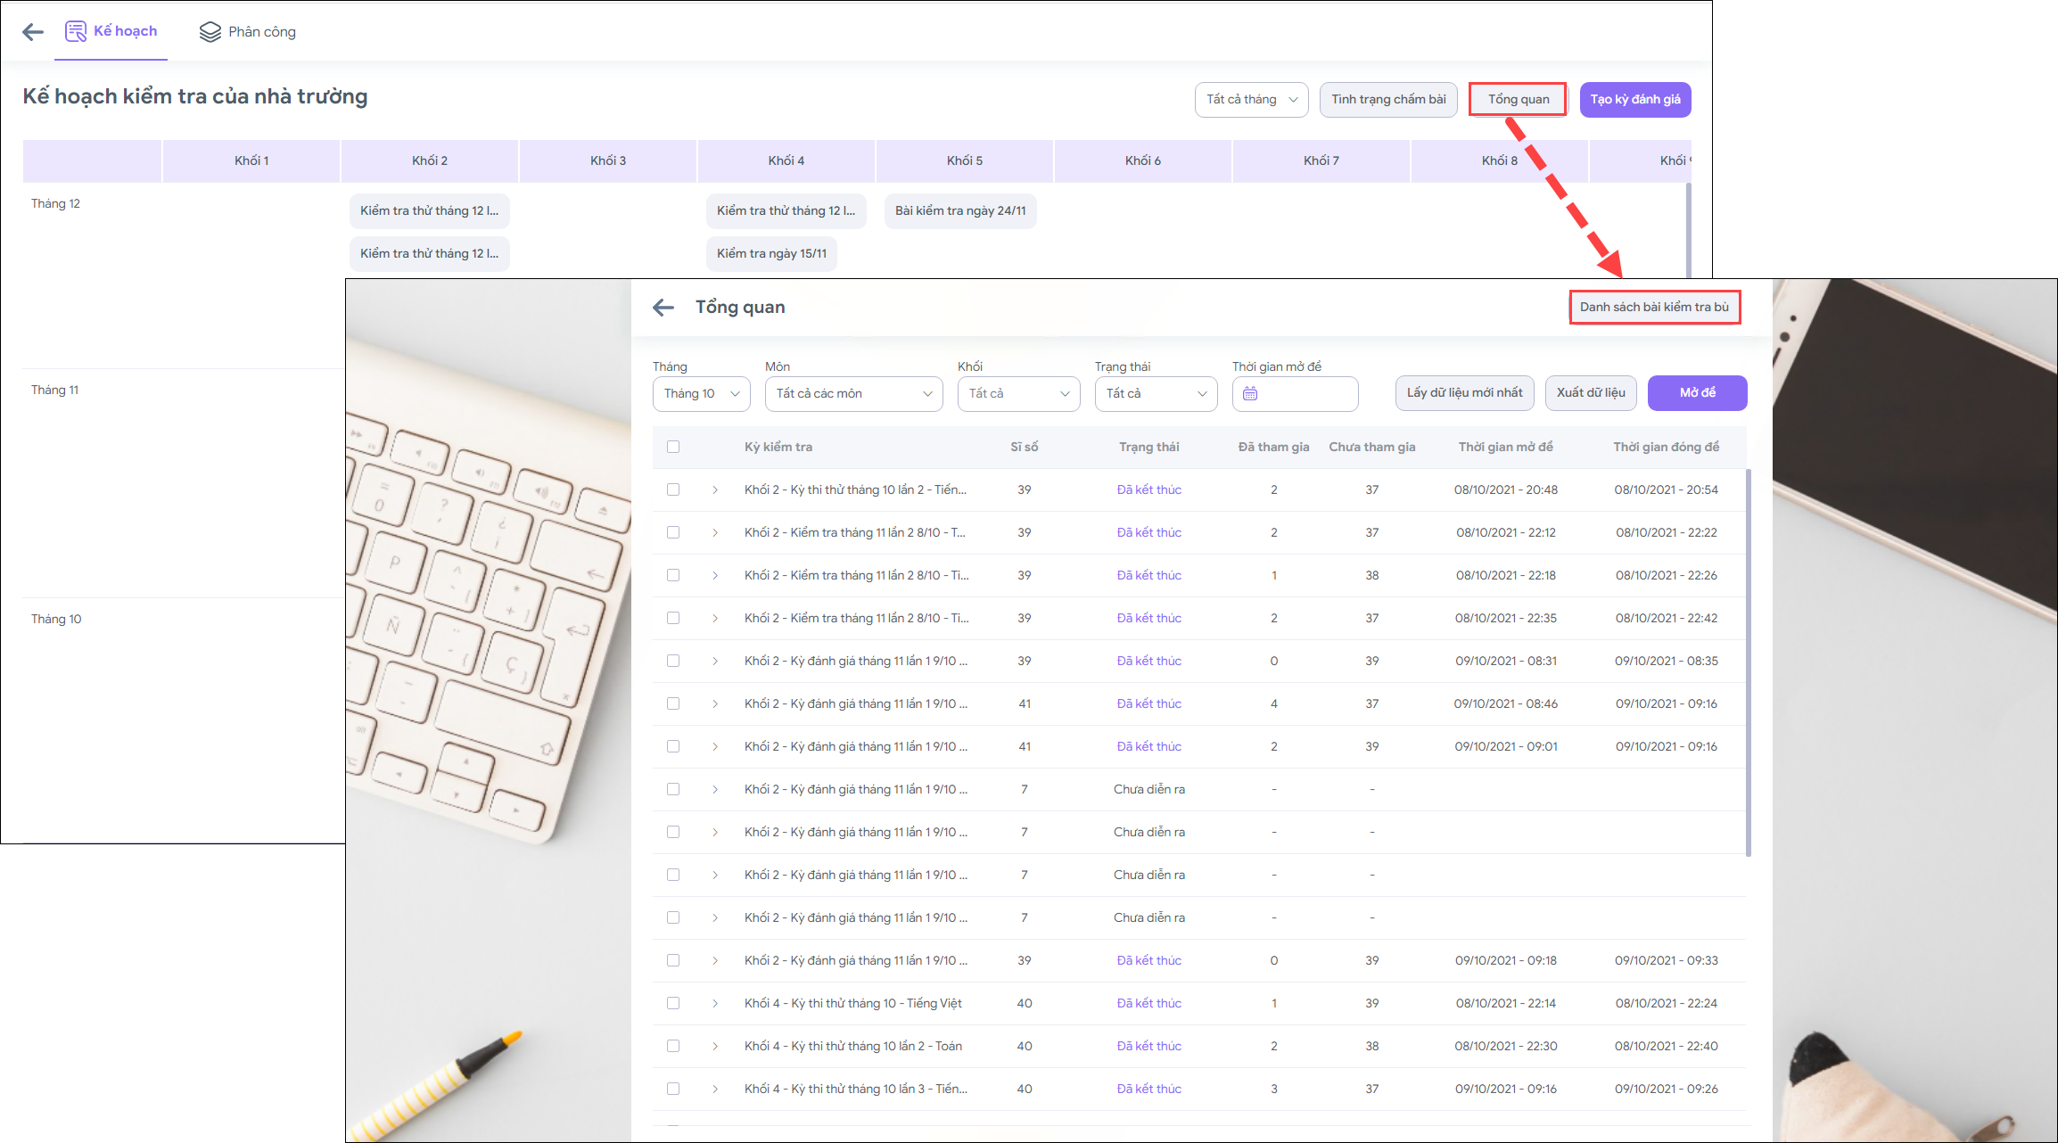Screen dimensions: 2058x1143
Task: Check the Khối 4 lần 3 row checkbox
Action: (x=673, y=1089)
